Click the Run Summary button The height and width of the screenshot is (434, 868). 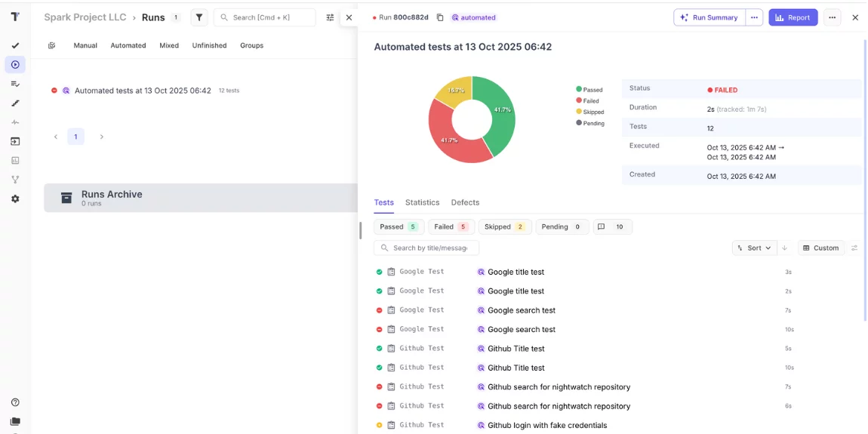(709, 17)
